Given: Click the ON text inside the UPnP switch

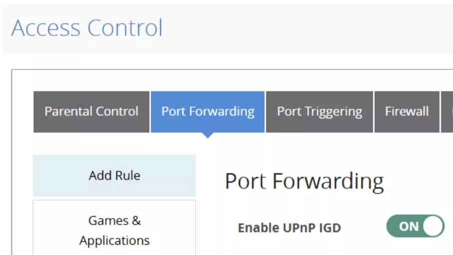Looking at the screenshot, I should point(409,227).
